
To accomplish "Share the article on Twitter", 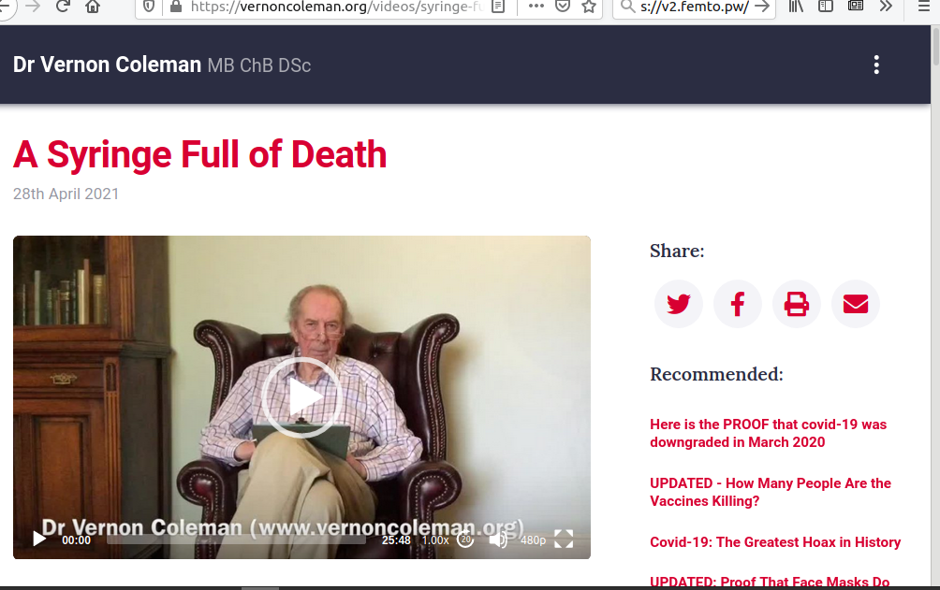I will click(x=678, y=304).
